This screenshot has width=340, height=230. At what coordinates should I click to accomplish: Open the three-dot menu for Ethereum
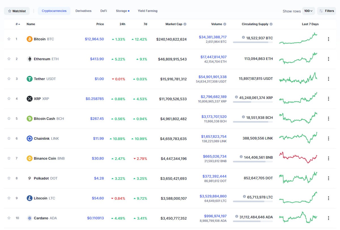[x=328, y=59]
